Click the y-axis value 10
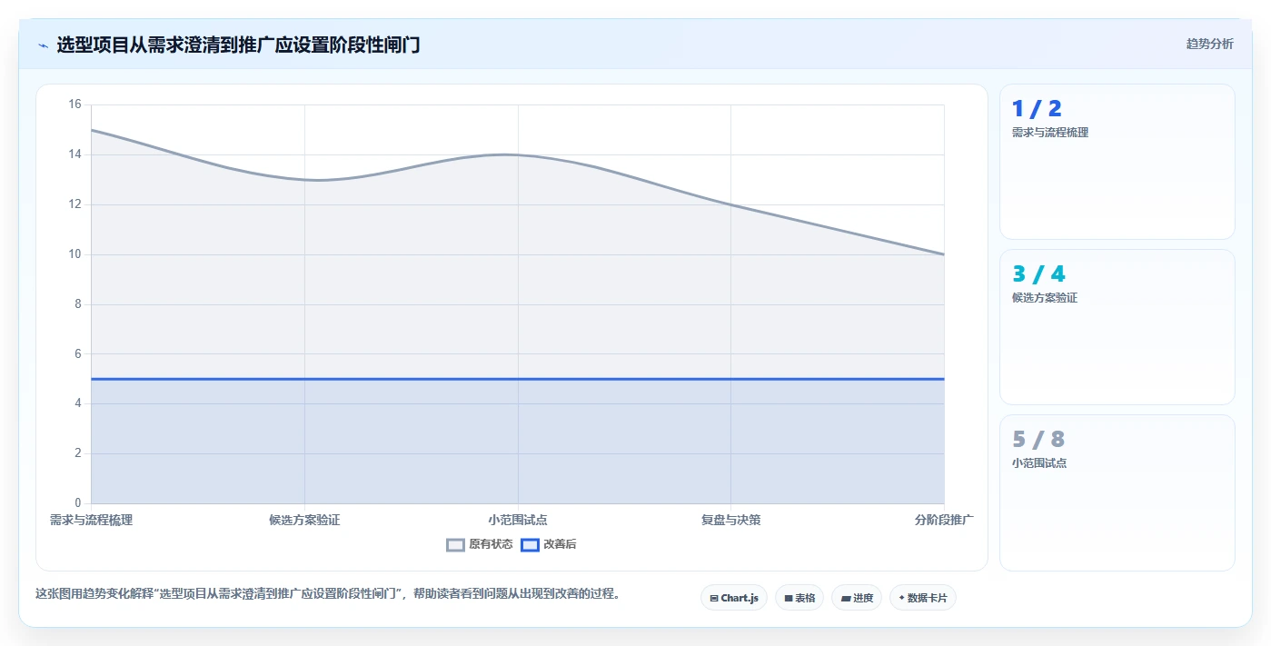 click(x=74, y=254)
